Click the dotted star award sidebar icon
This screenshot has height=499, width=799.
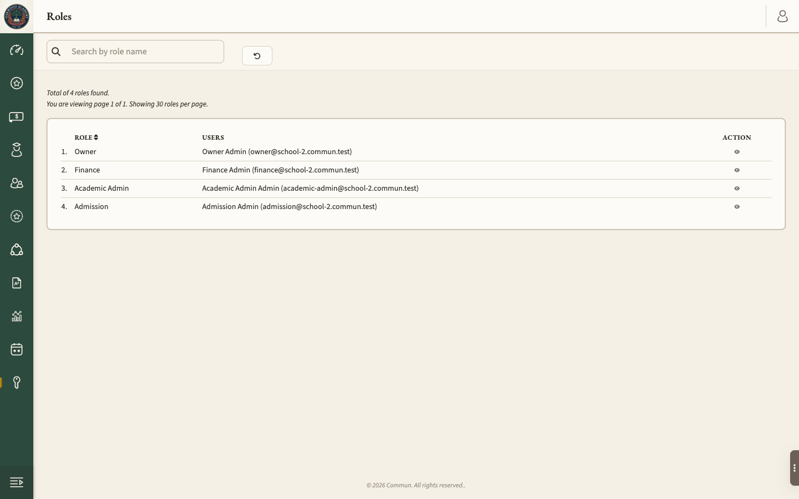[17, 216]
